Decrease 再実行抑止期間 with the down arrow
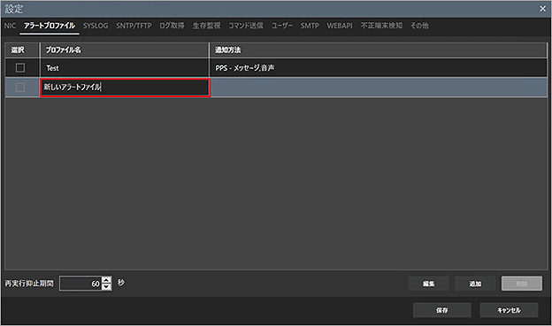552x326 pixels. click(x=106, y=286)
